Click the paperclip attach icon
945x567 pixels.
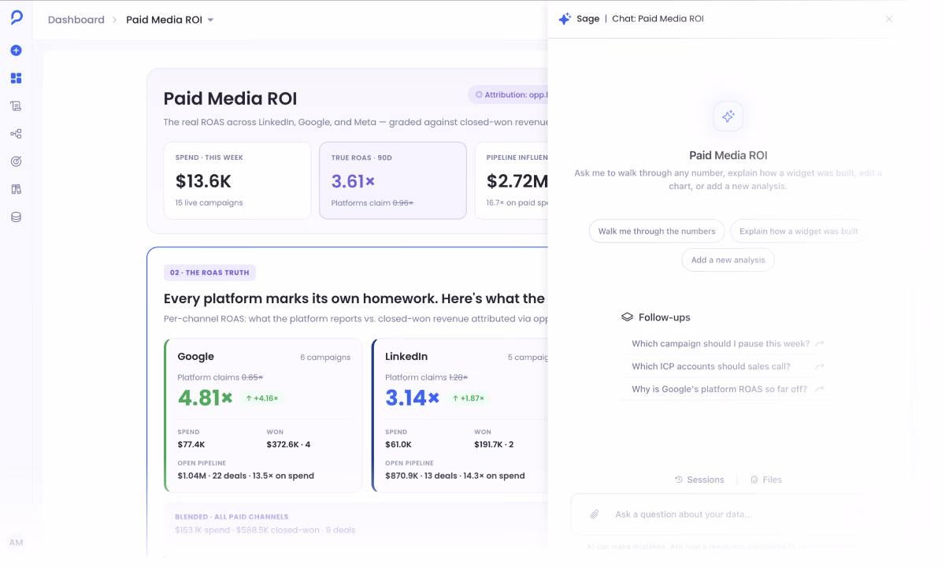[x=595, y=514]
